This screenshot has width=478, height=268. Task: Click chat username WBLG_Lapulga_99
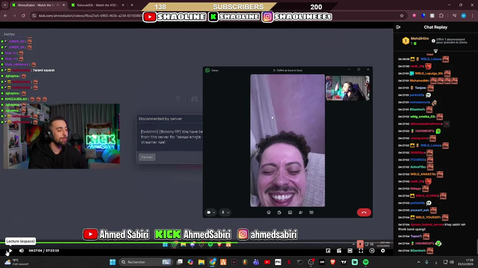[x=429, y=74]
